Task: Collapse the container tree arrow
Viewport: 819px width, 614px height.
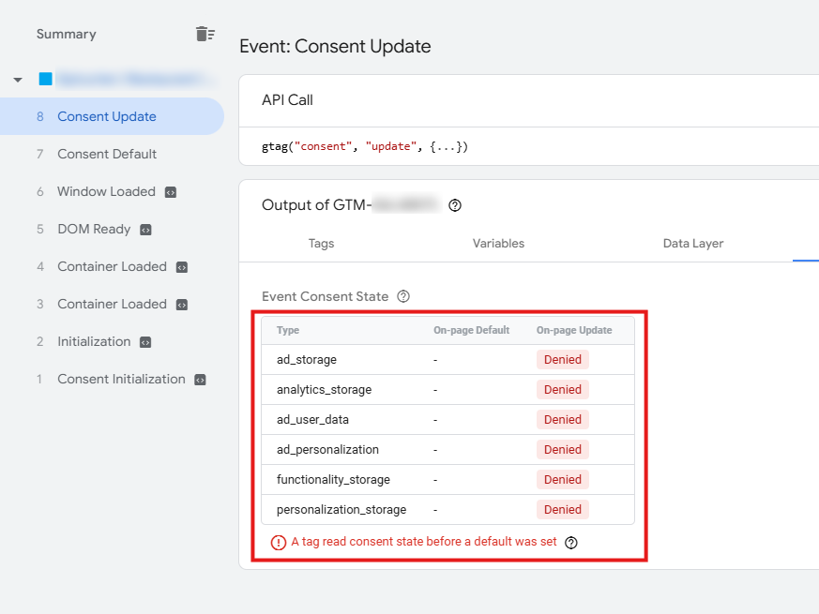Action: tap(18, 80)
